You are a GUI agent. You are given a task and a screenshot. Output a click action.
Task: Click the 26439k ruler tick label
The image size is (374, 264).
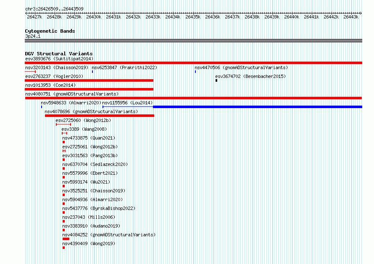pos(272,17)
